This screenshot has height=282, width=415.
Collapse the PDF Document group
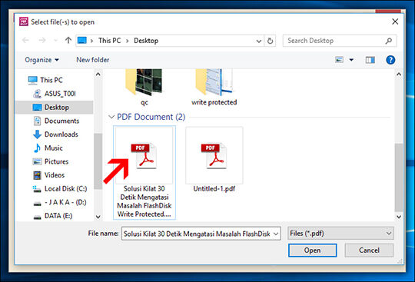pos(111,117)
